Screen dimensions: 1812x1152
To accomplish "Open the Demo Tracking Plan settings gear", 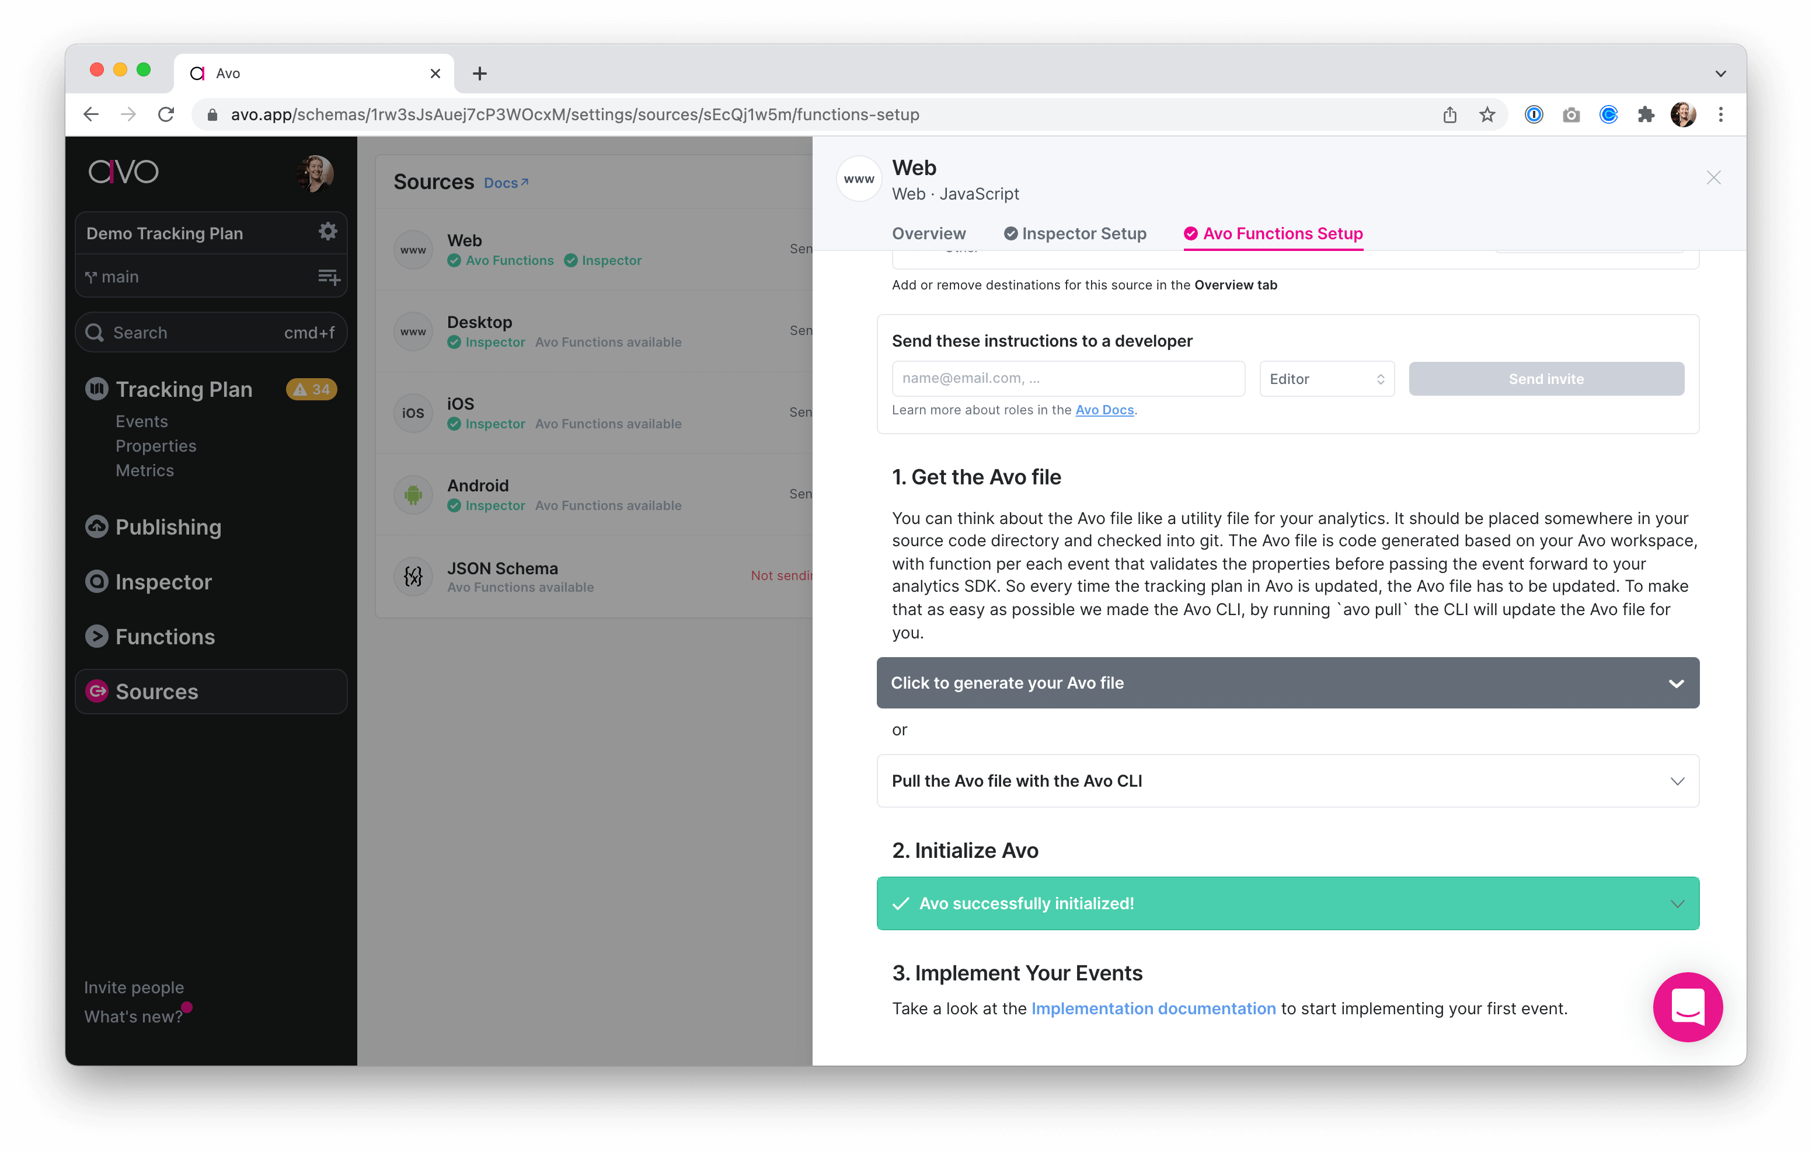I will pyautogui.click(x=328, y=232).
